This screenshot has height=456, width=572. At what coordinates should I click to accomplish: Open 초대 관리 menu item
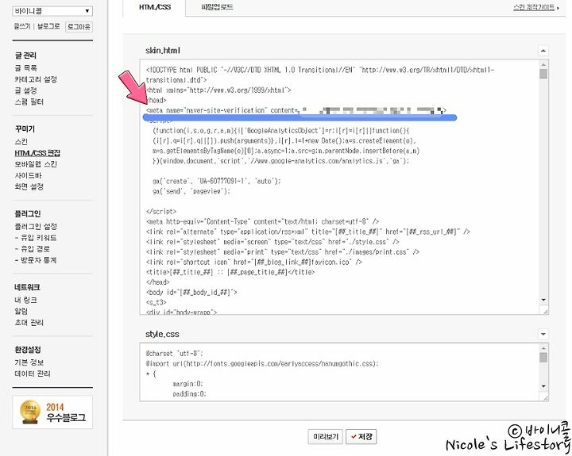[29, 323]
